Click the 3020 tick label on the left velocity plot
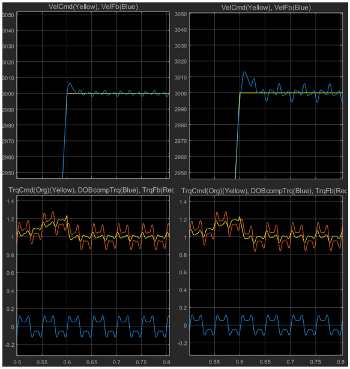This screenshot has width=350, height=369. pyautogui.click(x=8, y=62)
